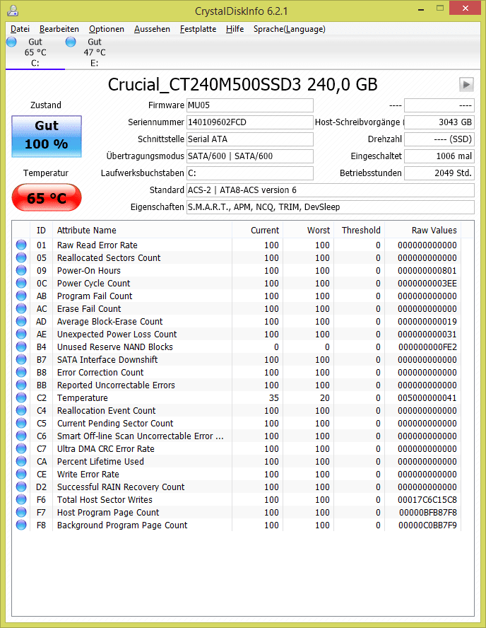
Task: Click status orb for Power Cycle Count
Action: (21, 283)
